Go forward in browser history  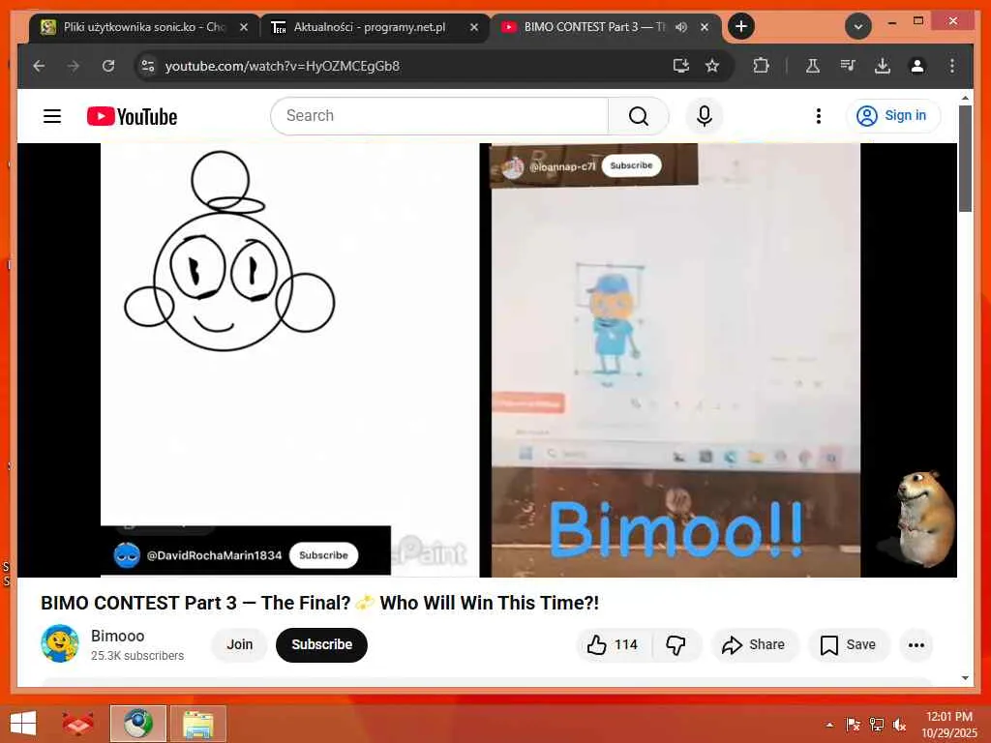pos(74,66)
